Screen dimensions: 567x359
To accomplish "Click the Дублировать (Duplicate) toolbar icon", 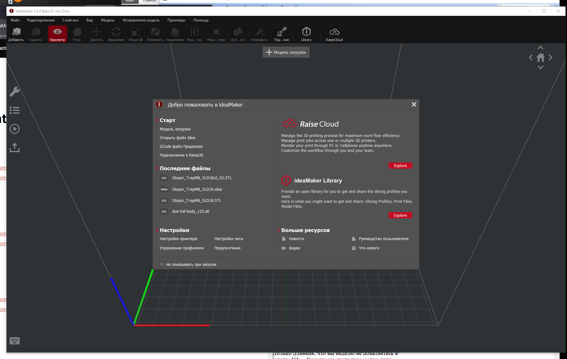I will click(238, 34).
